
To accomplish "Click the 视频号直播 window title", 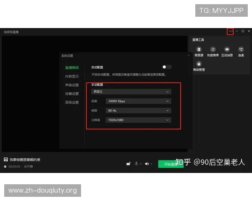I will 11,32.
